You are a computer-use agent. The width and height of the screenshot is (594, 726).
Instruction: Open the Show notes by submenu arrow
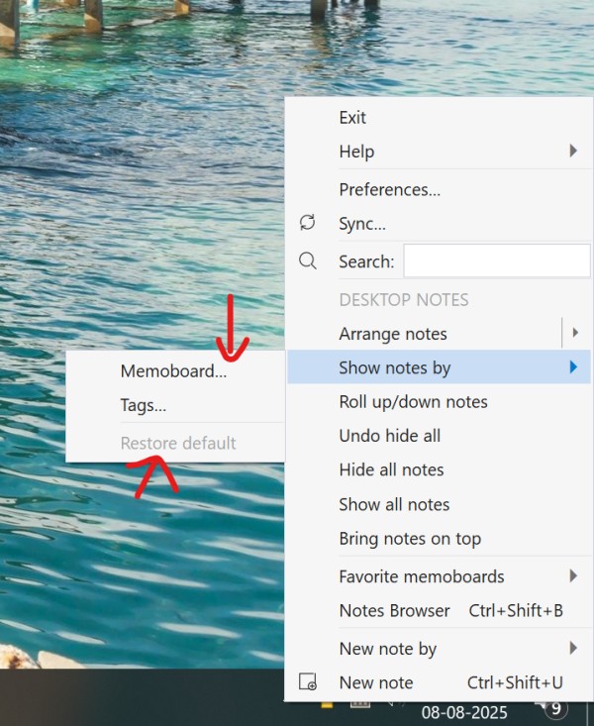(x=573, y=367)
